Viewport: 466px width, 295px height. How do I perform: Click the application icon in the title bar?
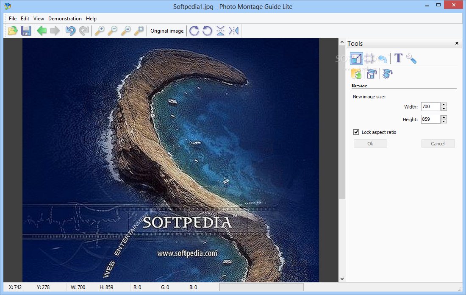coord(8,6)
